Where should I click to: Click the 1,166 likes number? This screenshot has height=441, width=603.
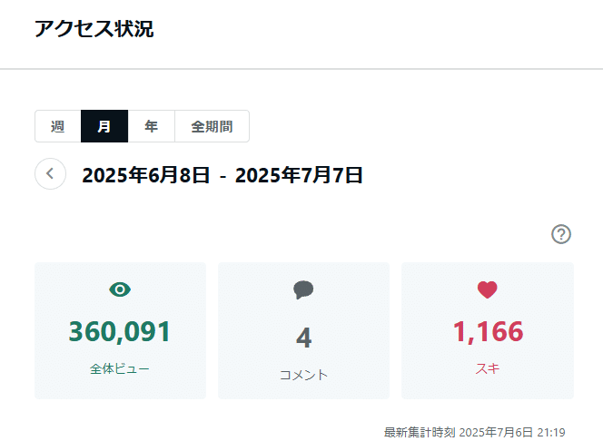pyautogui.click(x=488, y=331)
